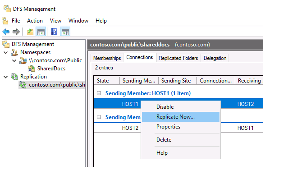Click the Forward arrow toolbar icon

(16, 32)
